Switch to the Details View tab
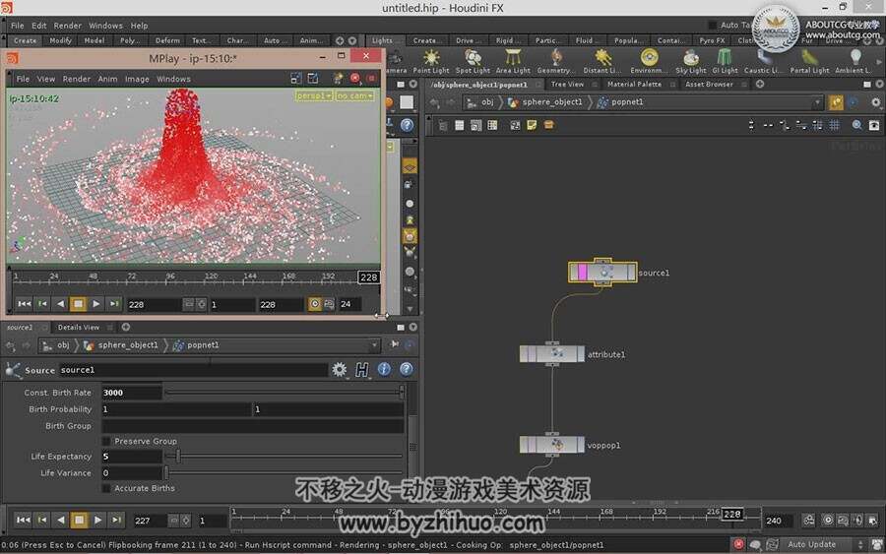The height and width of the screenshot is (554, 886). click(79, 327)
